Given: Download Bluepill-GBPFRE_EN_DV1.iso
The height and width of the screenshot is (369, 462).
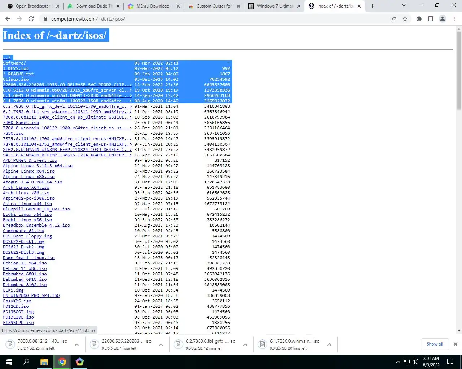Looking at the screenshot, I should coord(36,209).
